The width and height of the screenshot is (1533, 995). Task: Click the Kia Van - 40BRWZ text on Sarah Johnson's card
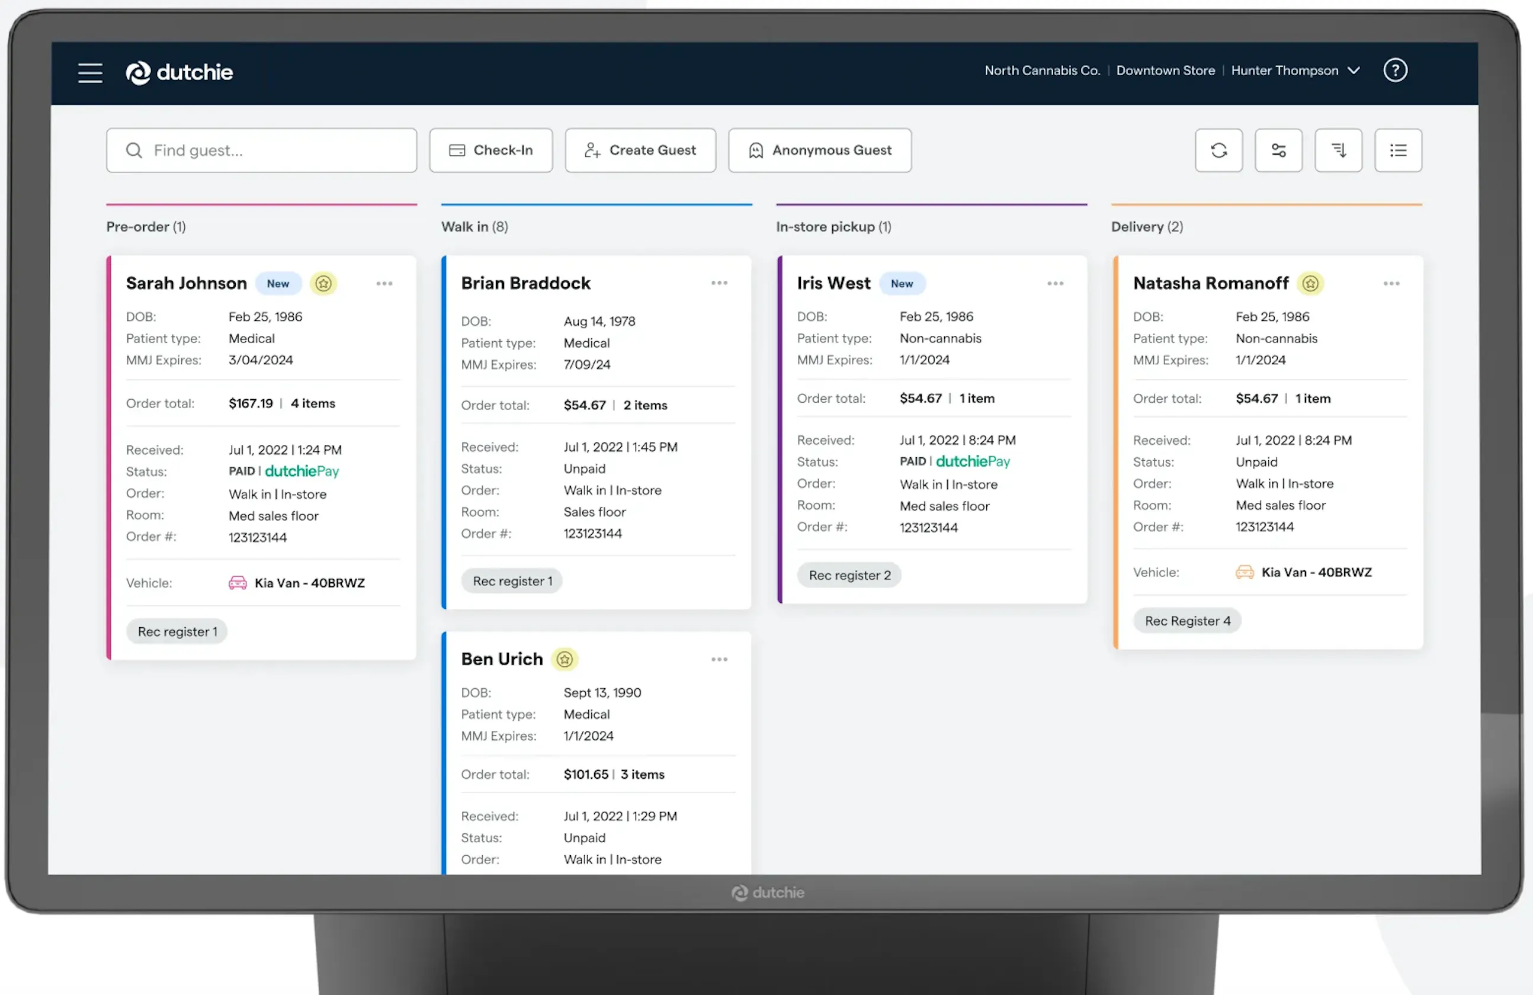[310, 583]
